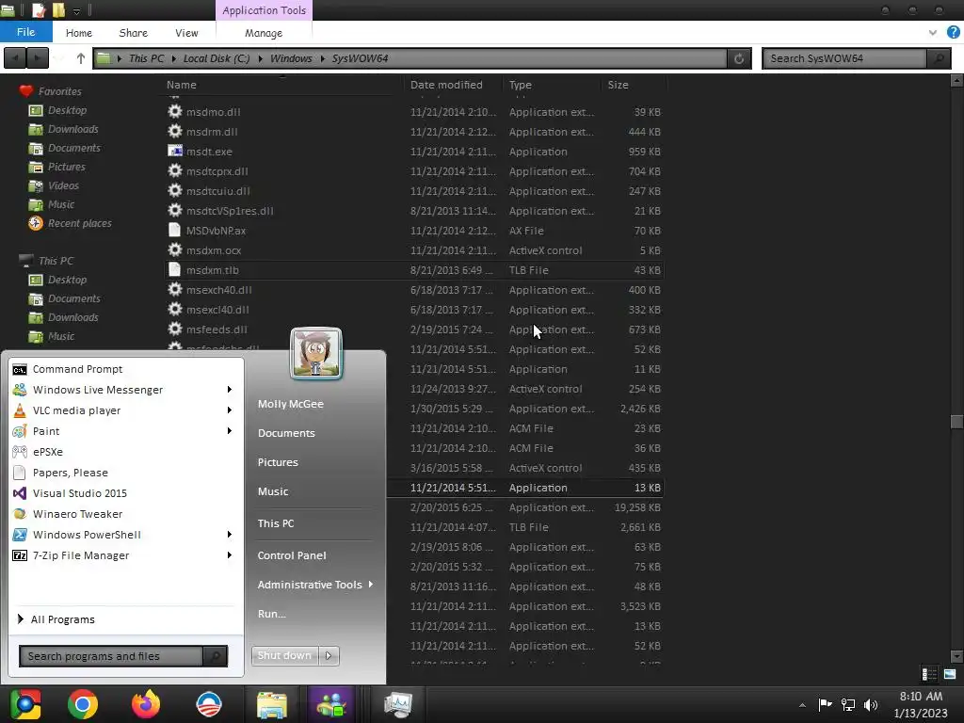
Task: Launch ePSXe emulator
Action: click(x=48, y=452)
